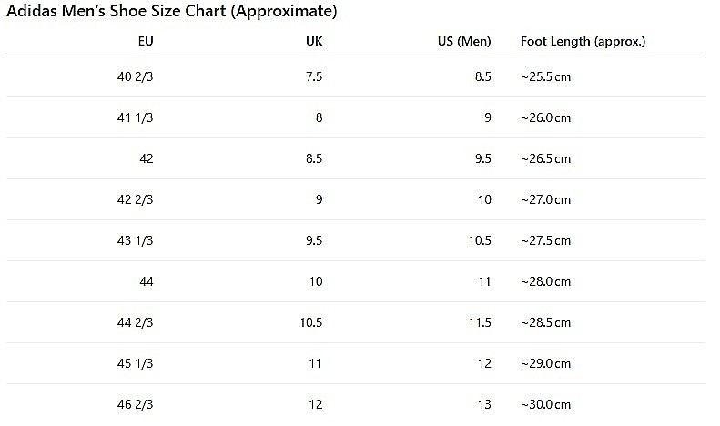This screenshot has width=720, height=426.
Task: Select the US (Men) 9.5 cell
Action: pos(483,158)
